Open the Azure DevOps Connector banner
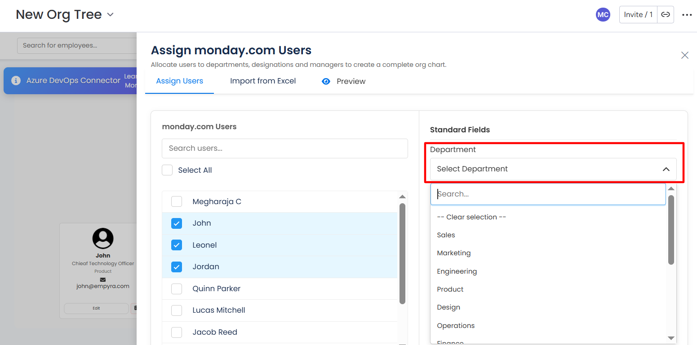Screen dimensions: 697x345 click(x=70, y=81)
